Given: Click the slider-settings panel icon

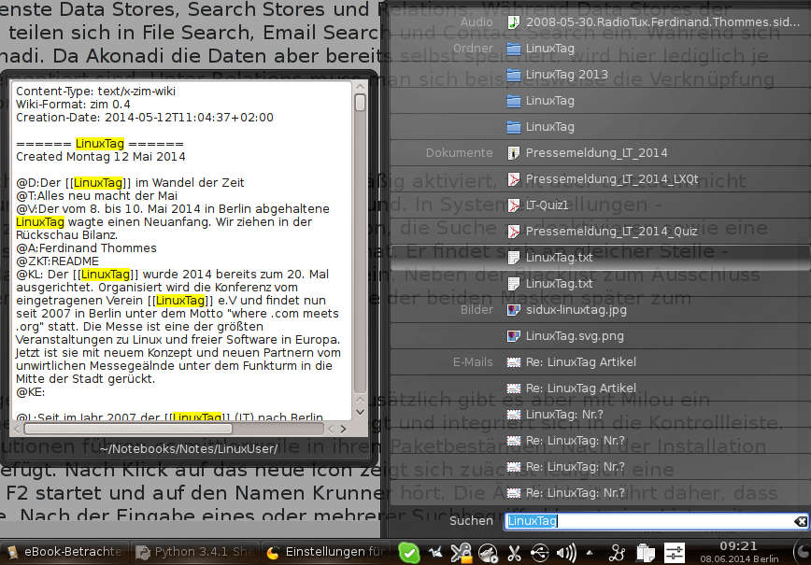Looking at the screenshot, I should coord(675,553).
